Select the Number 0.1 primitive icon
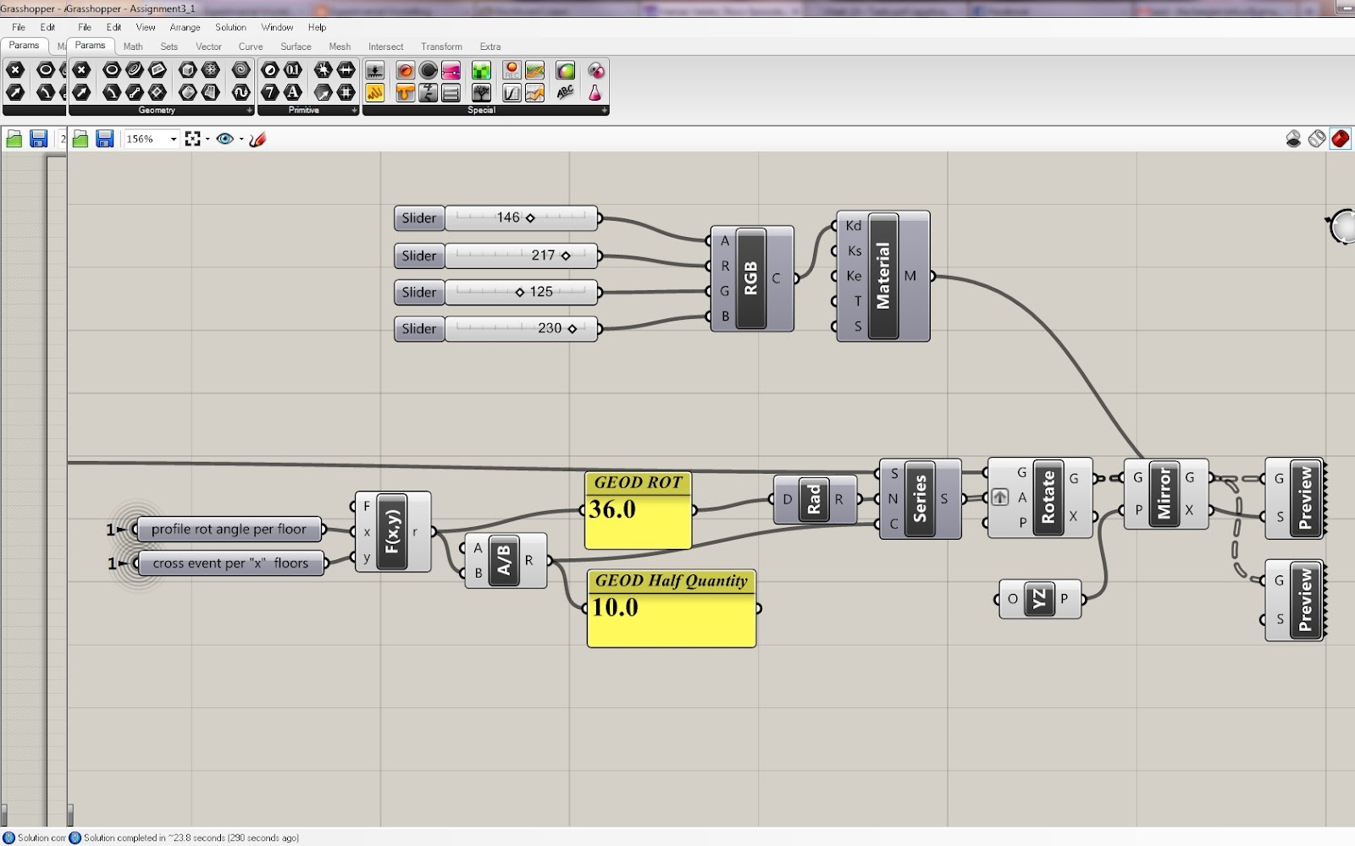This screenshot has width=1355, height=846. (x=293, y=69)
